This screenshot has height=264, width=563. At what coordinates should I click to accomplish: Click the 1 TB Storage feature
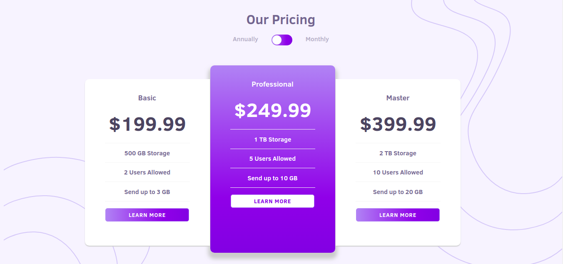coord(273,139)
